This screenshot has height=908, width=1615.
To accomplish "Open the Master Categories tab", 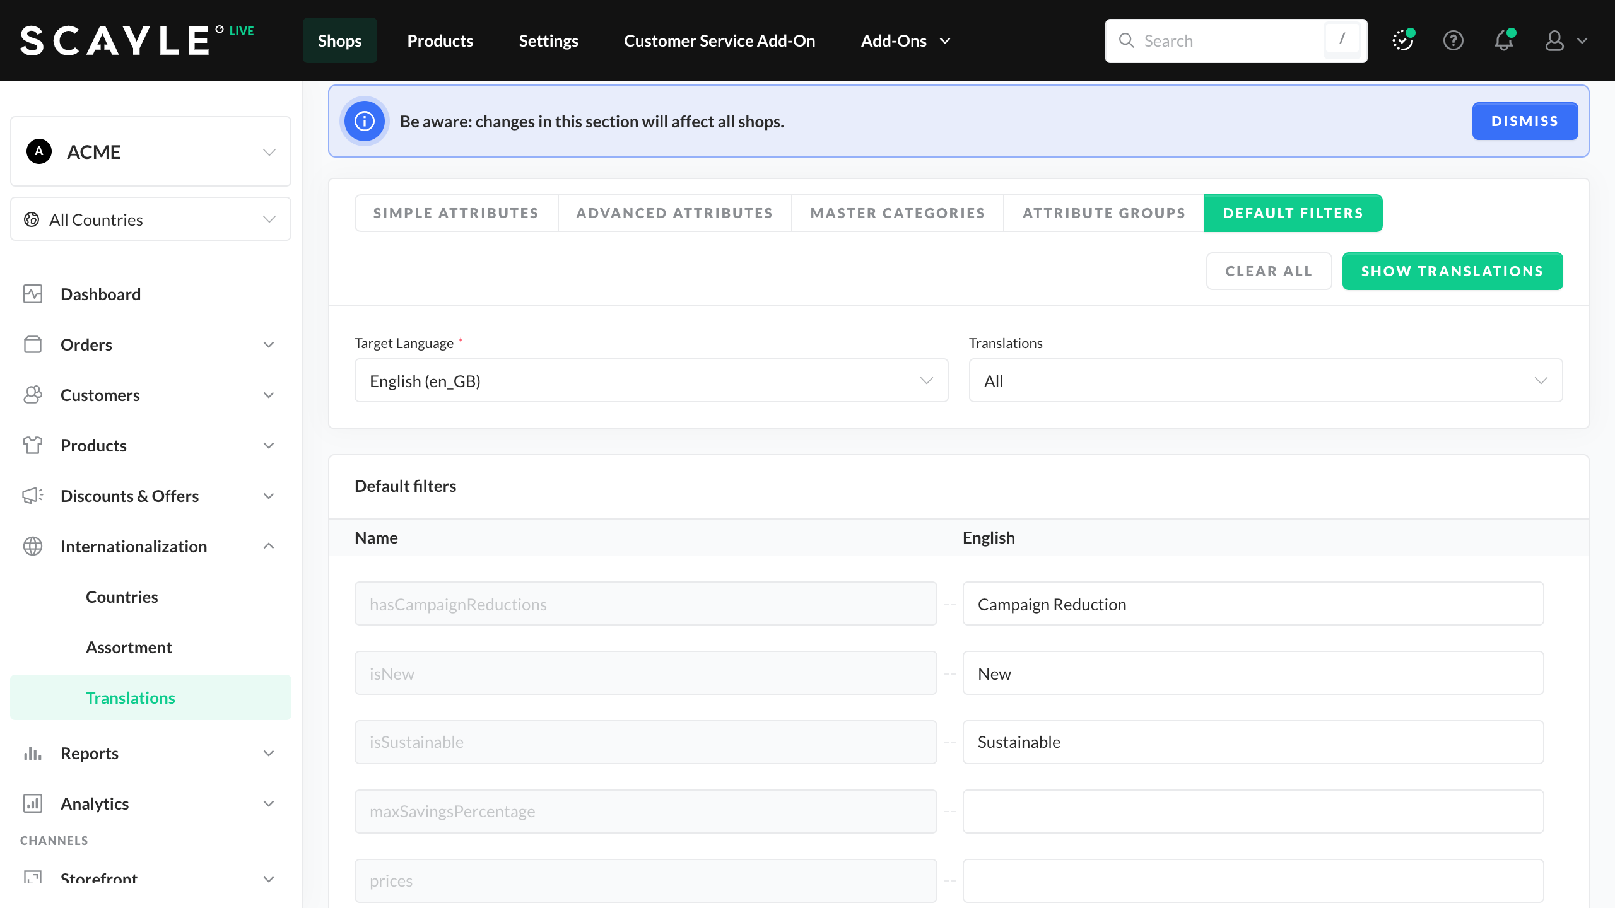I will click(897, 213).
